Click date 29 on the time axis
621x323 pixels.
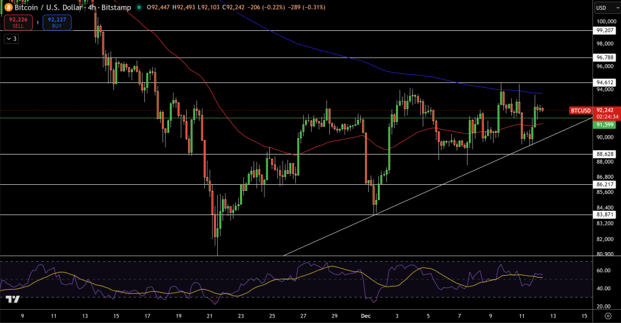pos(335,316)
